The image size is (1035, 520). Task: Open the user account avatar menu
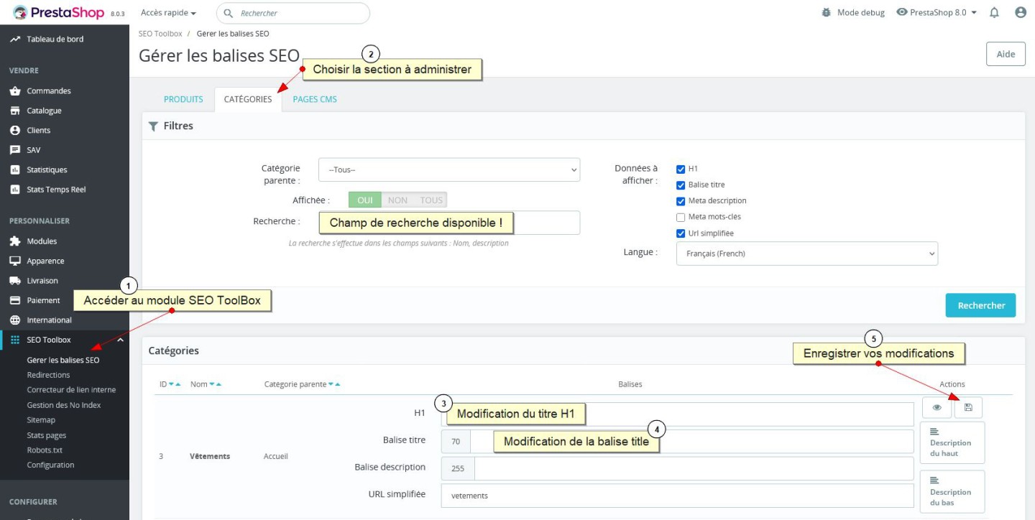pyautogui.click(x=1021, y=12)
